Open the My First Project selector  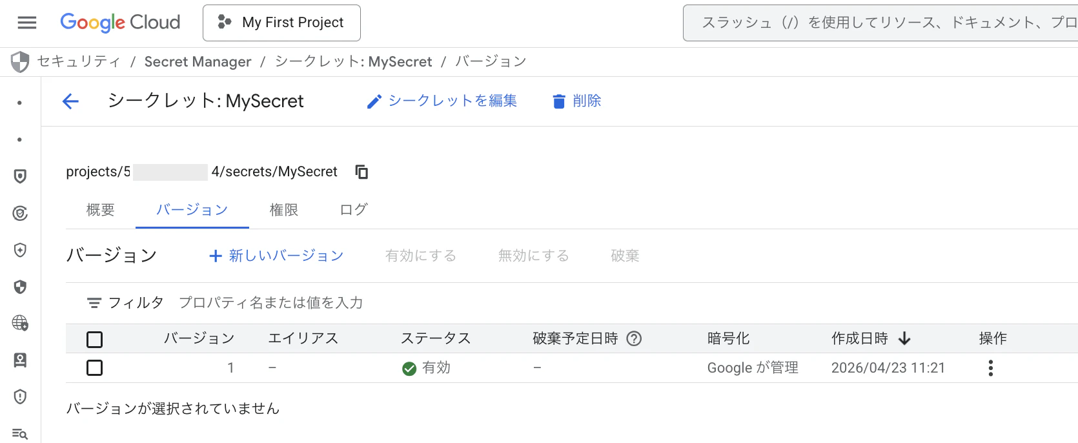[x=281, y=23]
